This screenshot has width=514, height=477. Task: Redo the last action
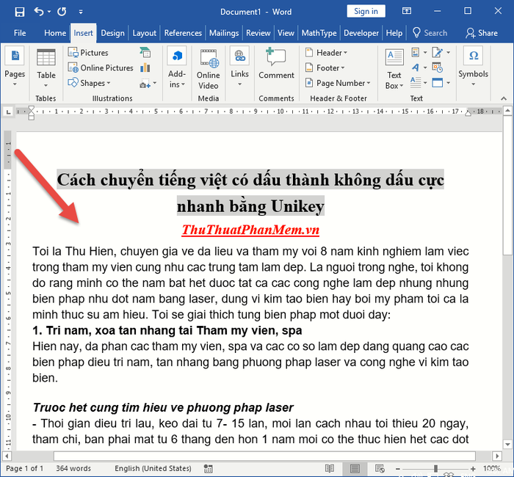pos(62,12)
